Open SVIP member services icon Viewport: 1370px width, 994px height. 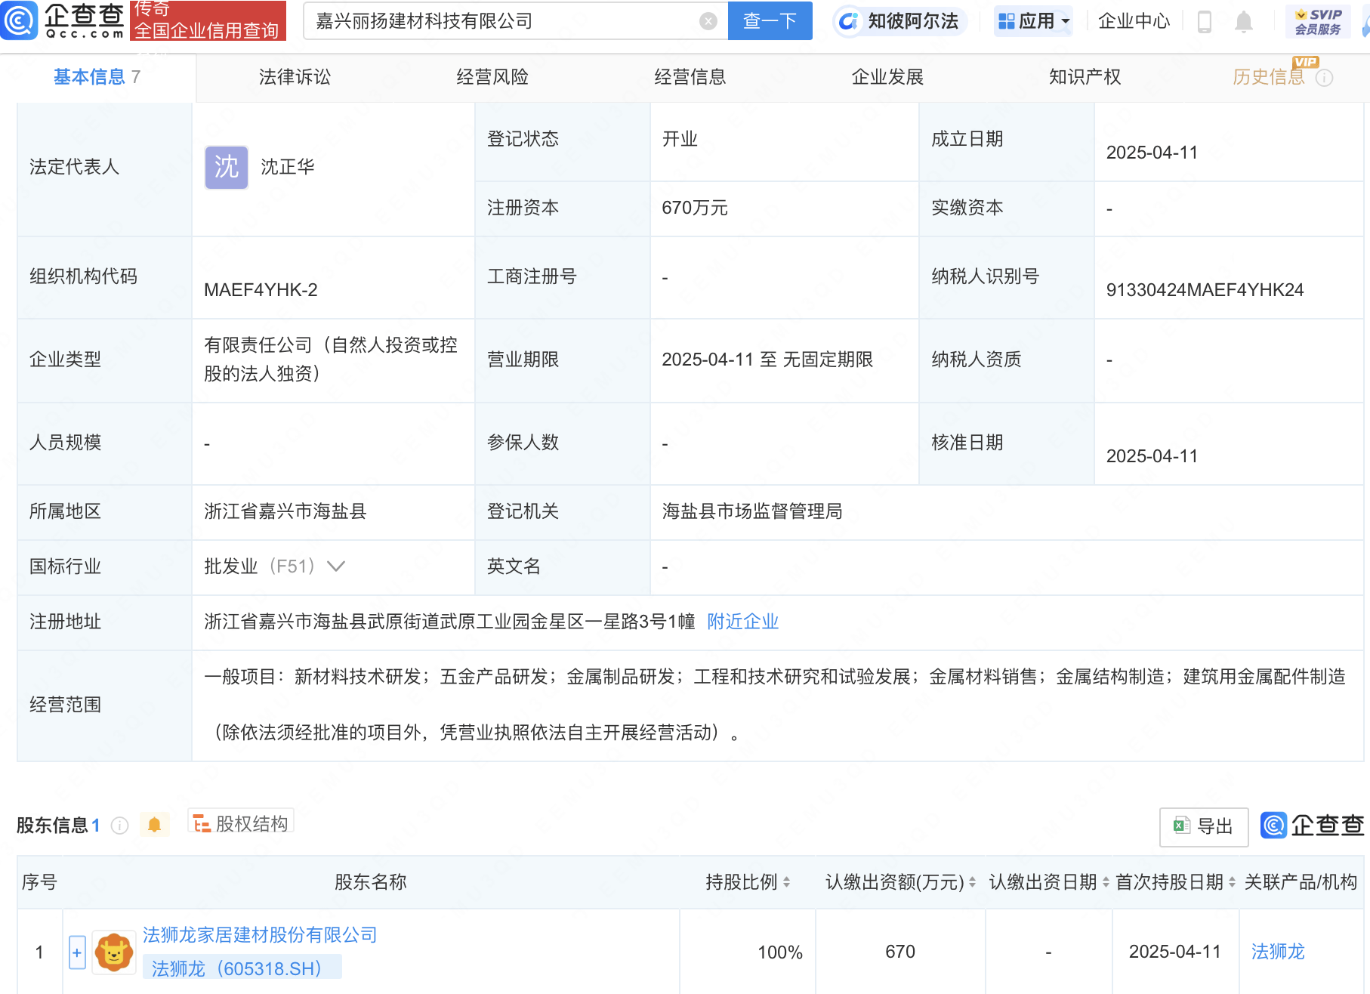(x=1318, y=21)
